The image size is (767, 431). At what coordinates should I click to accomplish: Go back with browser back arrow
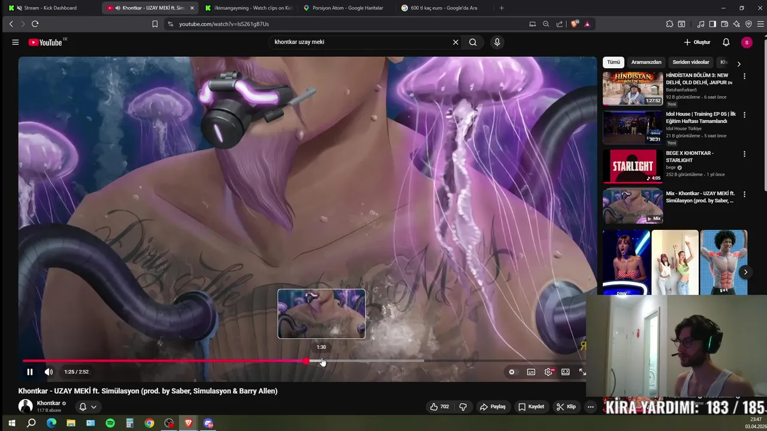[x=11, y=24]
